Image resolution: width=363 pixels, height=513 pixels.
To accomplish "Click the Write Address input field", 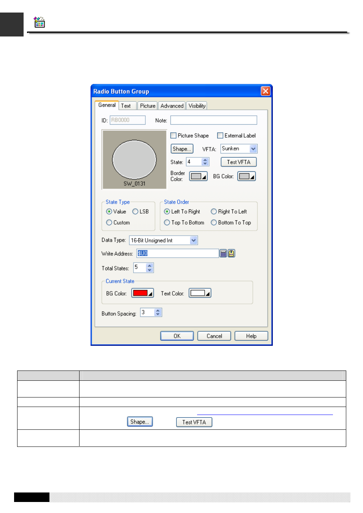I will click(x=178, y=253).
